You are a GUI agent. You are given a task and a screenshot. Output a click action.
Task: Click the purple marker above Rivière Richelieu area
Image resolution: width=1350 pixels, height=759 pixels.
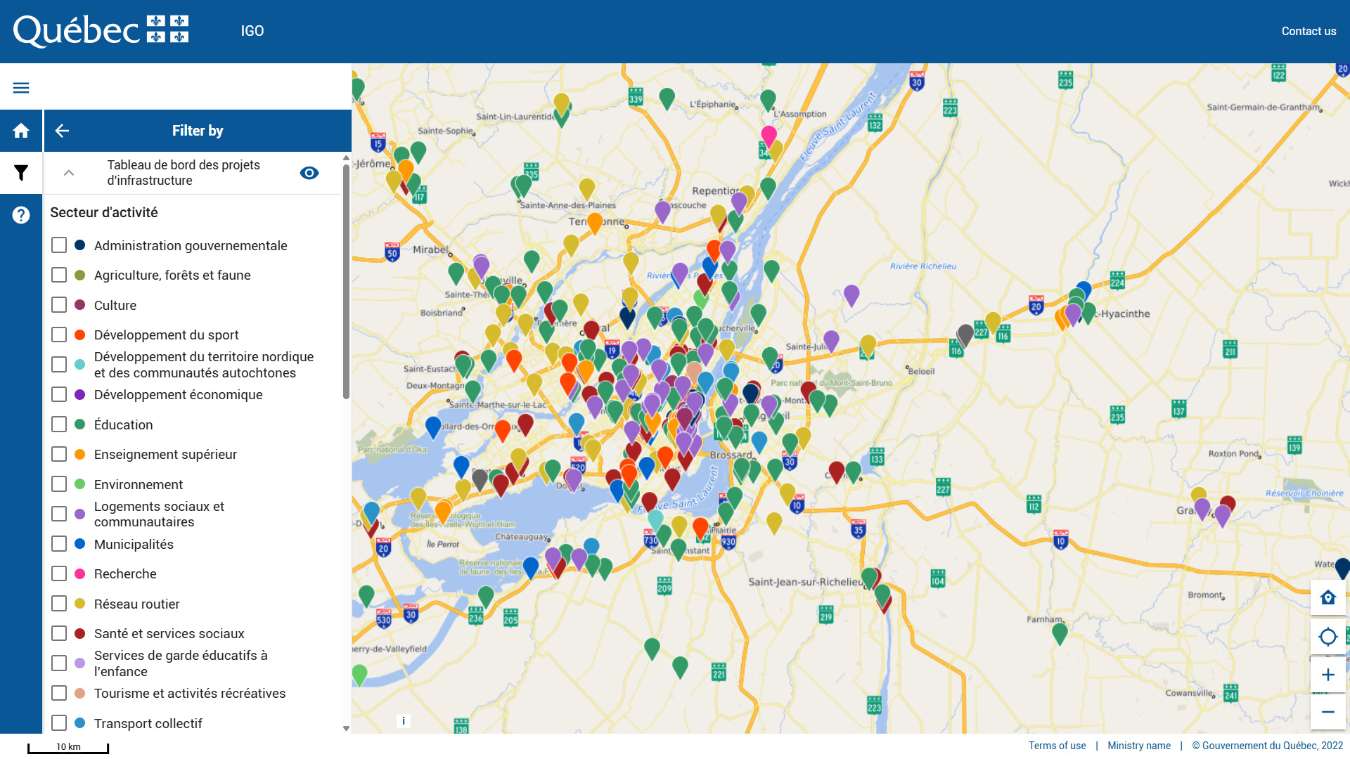(851, 295)
